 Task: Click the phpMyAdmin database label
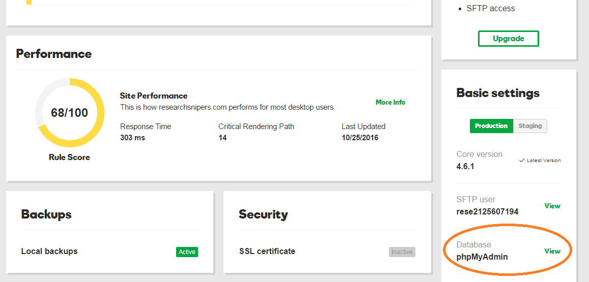(x=482, y=257)
